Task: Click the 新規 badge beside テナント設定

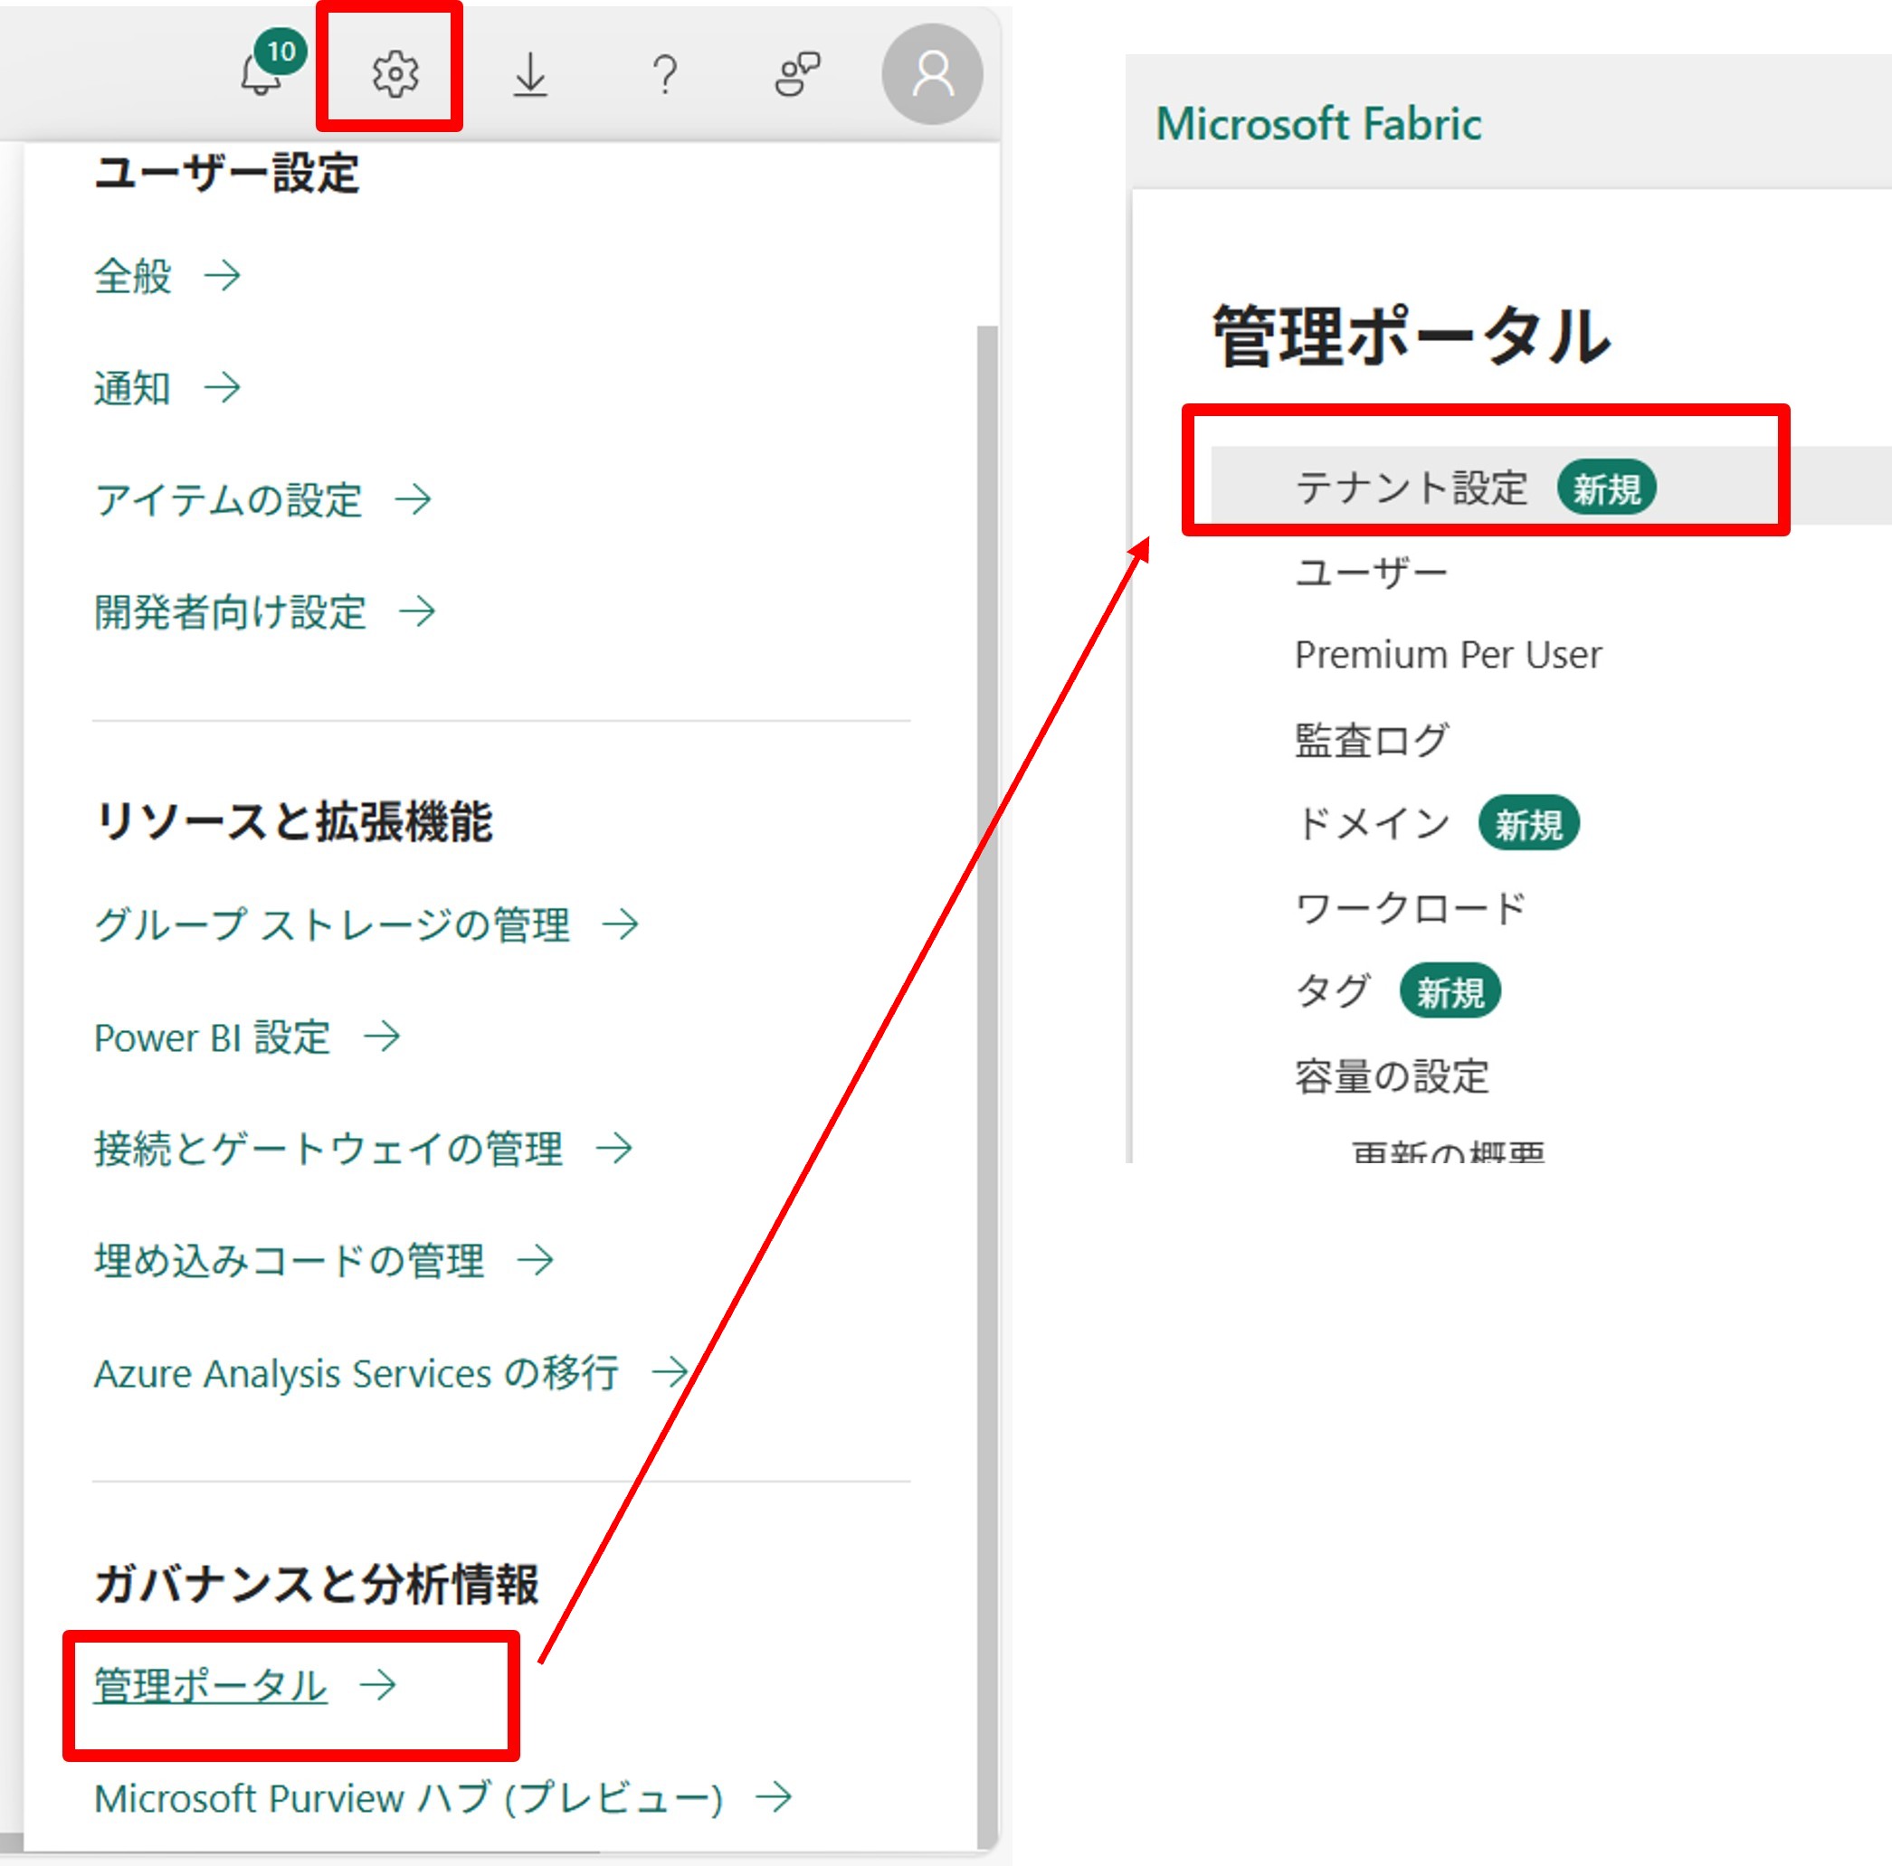Action: (1606, 488)
